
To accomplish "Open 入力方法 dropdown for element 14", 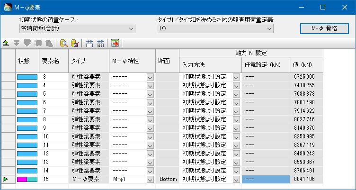I will coord(236,171).
